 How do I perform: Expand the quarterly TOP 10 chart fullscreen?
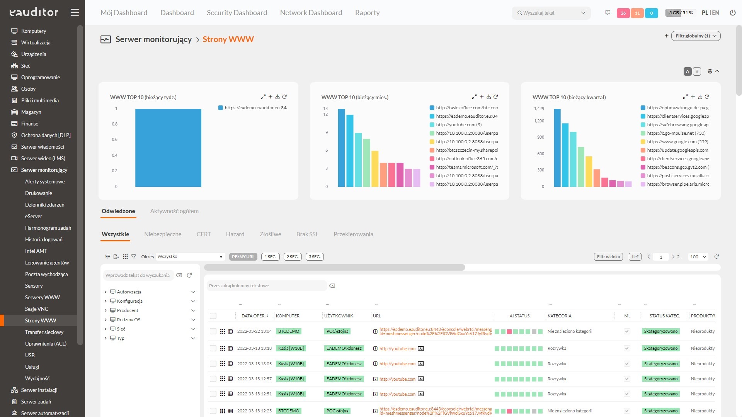pyautogui.click(x=685, y=97)
